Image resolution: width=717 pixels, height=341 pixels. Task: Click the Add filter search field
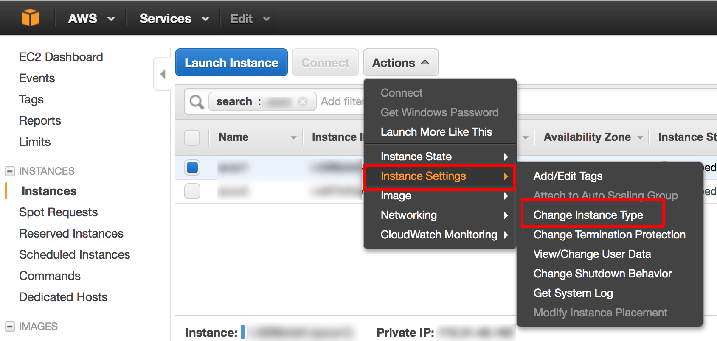pyautogui.click(x=342, y=102)
